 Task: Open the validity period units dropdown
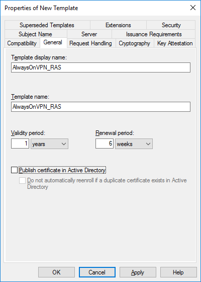(50, 144)
